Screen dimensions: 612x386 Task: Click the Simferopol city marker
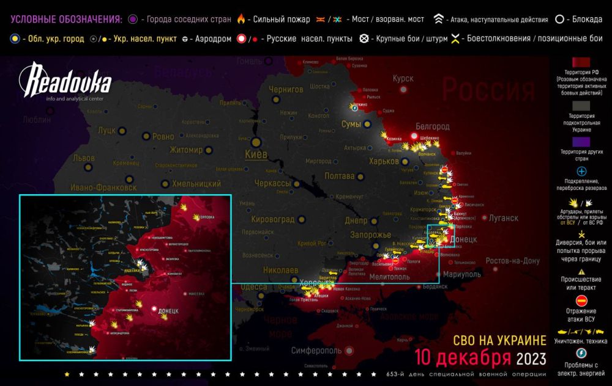(349, 351)
